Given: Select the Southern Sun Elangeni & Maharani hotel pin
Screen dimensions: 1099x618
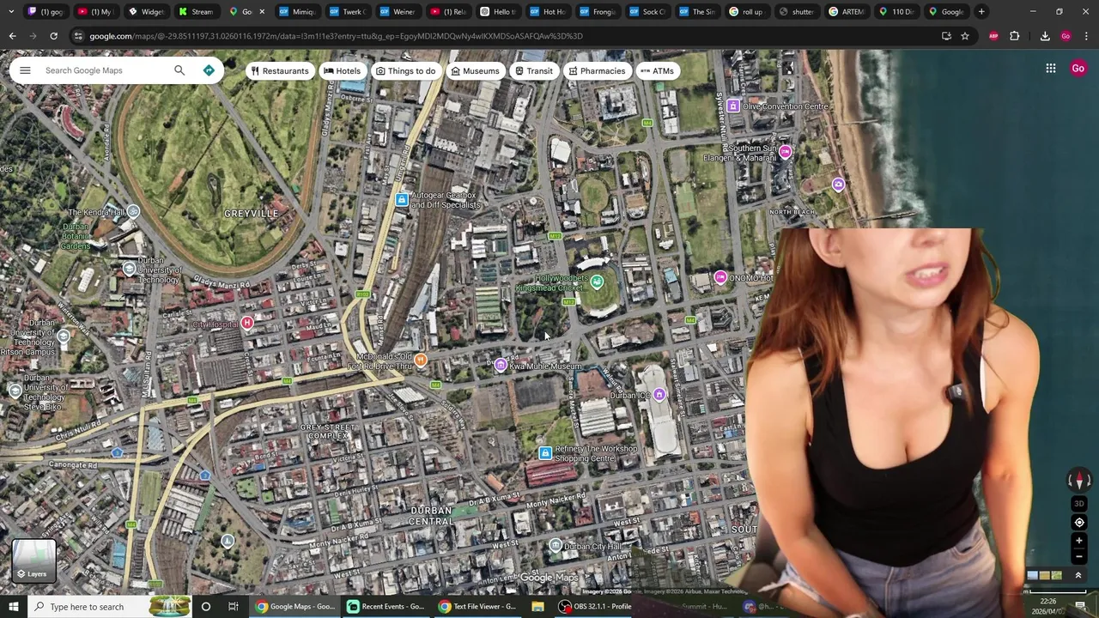Looking at the screenshot, I should click(785, 153).
